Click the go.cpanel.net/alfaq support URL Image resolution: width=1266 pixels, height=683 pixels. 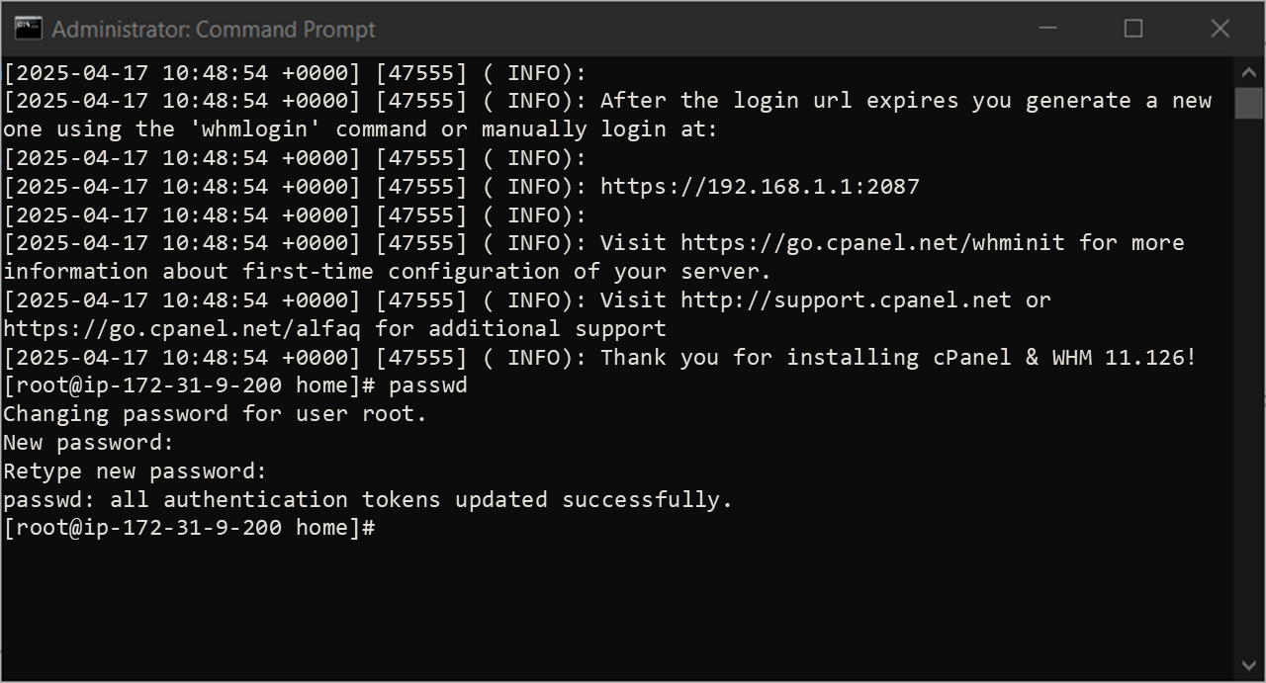pyautogui.click(x=180, y=328)
